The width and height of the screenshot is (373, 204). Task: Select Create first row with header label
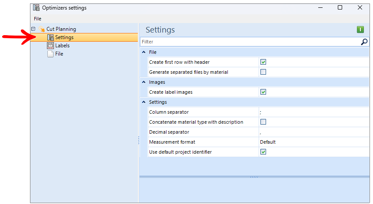click(180, 62)
